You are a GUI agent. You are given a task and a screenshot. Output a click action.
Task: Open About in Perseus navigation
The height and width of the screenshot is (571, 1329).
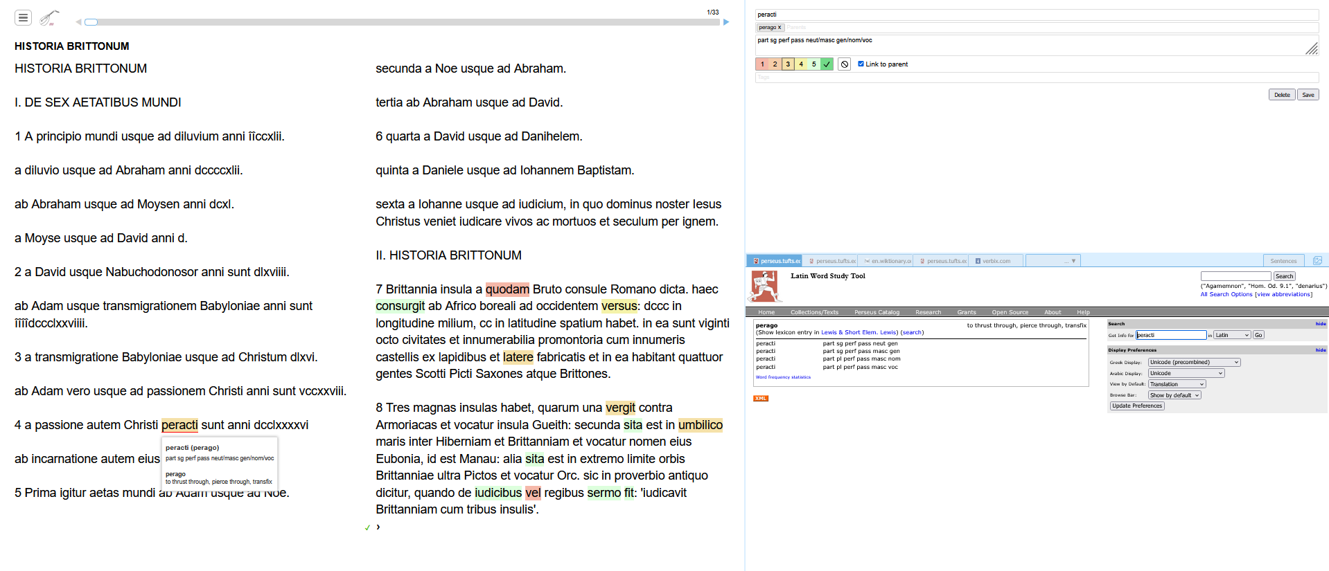click(x=1053, y=312)
